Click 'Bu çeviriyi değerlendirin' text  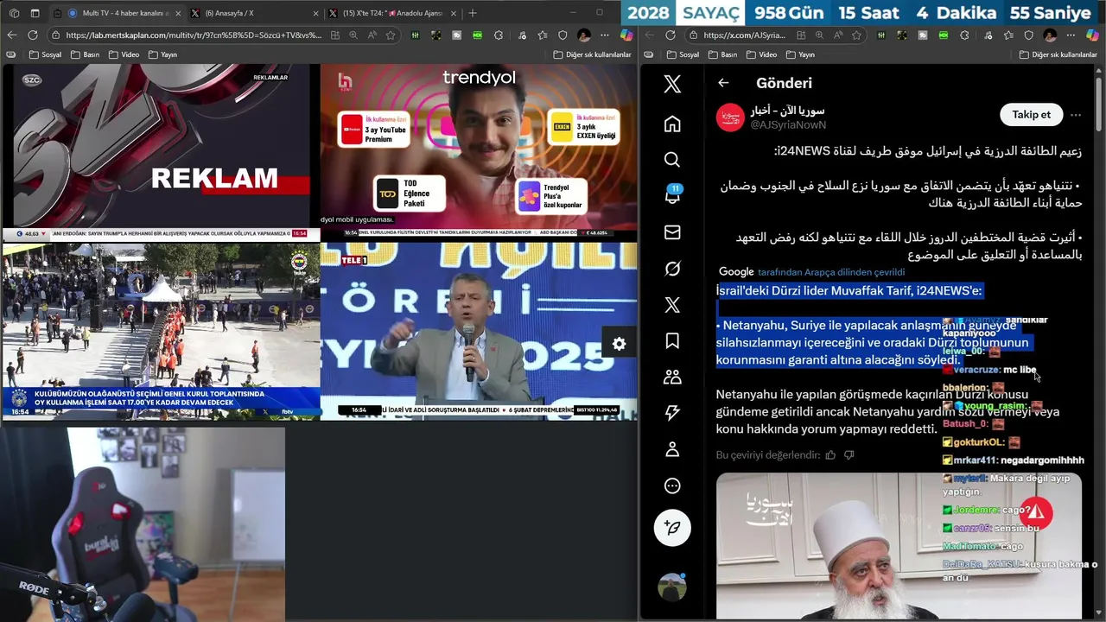(767, 455)
